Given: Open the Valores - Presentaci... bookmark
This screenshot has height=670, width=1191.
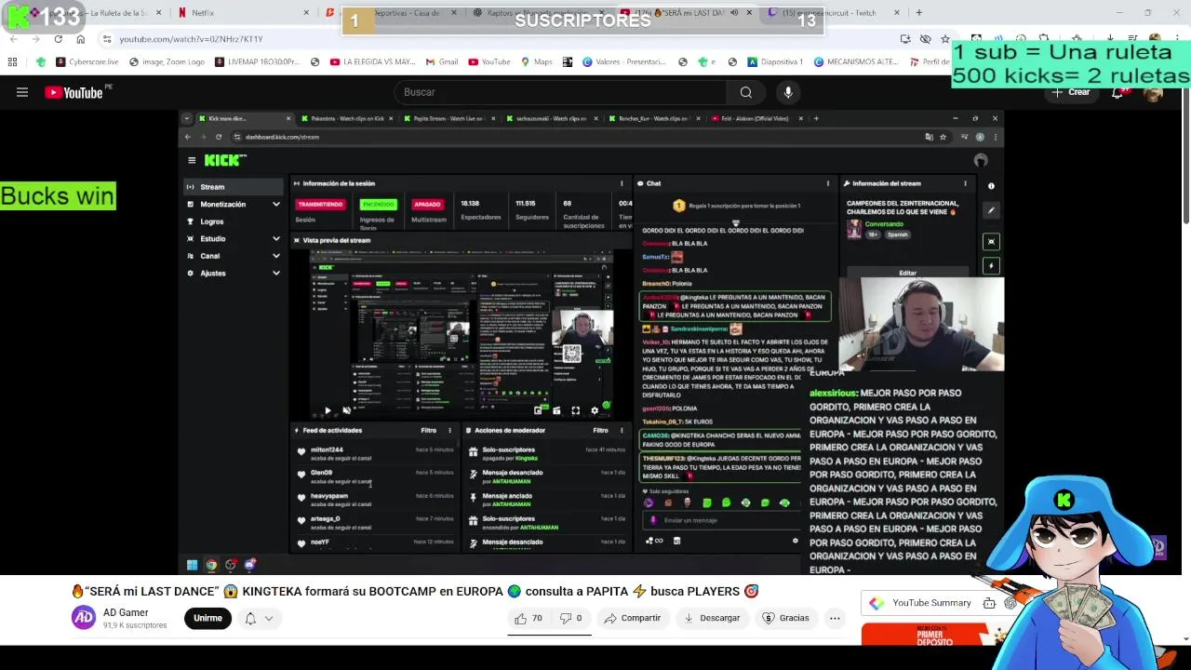Looking at the screenshot, I should [626, 62].
